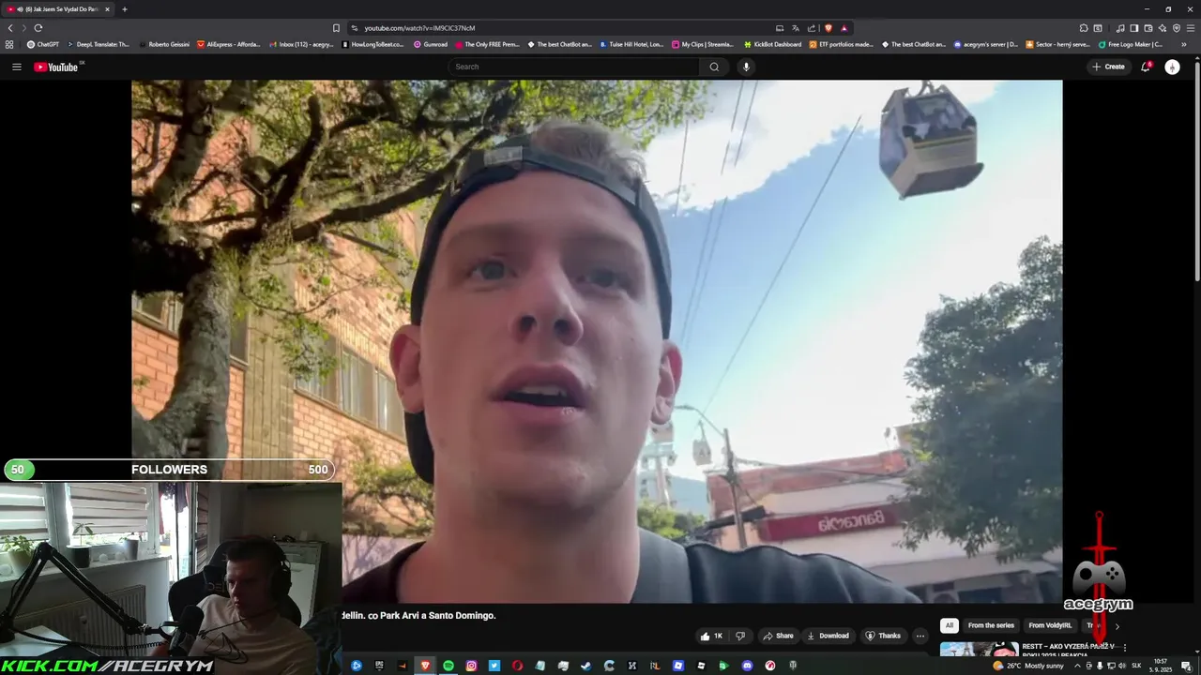Open the apps grid in bookmarks bar
Screen dimensions: 1201x675
[x=9, y=44]
